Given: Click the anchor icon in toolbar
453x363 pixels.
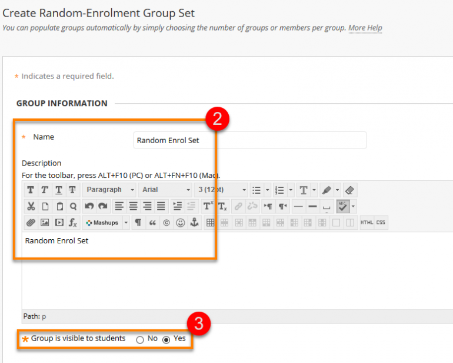Looking at the screenshot, I should (x=194, y=223).
